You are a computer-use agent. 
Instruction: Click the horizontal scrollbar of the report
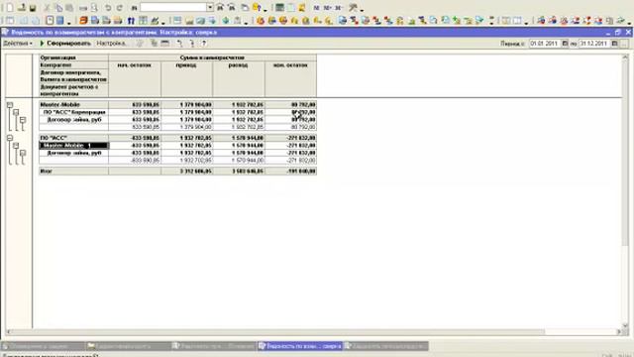[313, 332]
